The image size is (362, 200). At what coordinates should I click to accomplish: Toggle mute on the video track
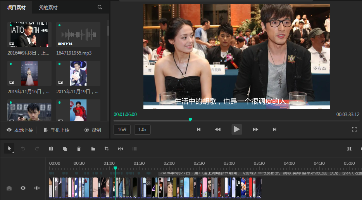(x=37, y=188)
